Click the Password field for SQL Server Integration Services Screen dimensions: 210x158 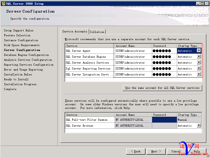[165, 74]
